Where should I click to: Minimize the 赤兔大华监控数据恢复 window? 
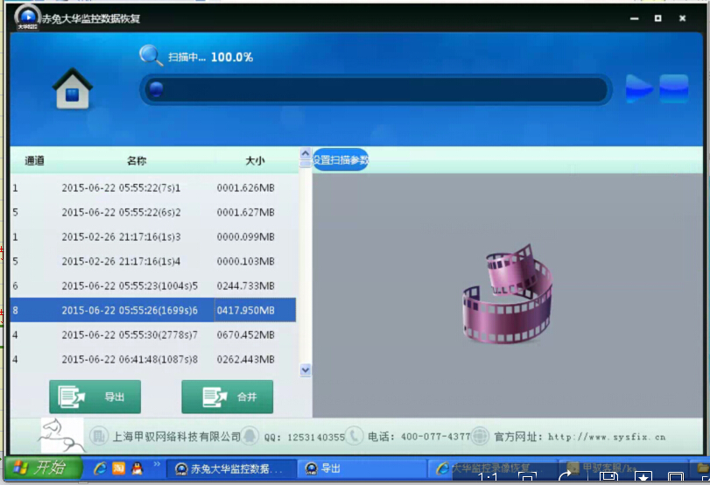click(x=635, y=18)
